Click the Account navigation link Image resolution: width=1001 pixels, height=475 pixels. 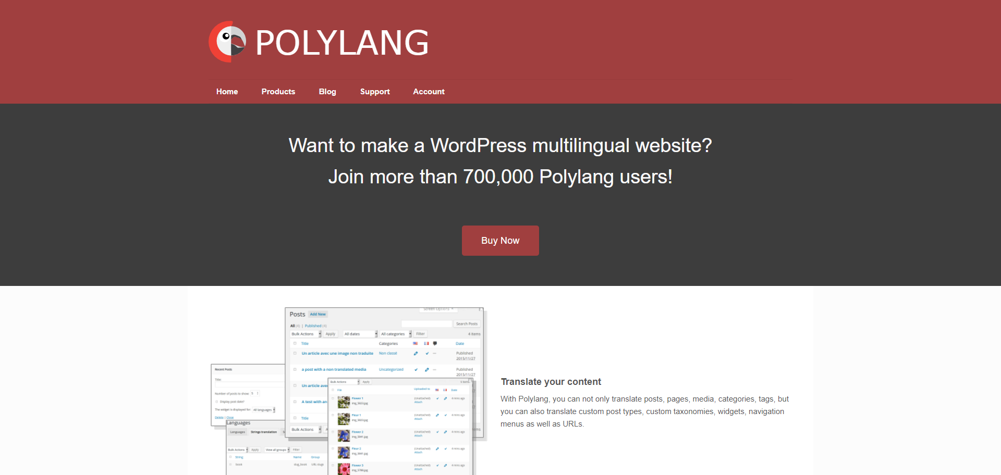(x=429, y=92)
